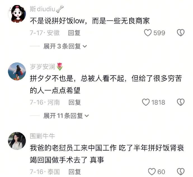This screenshot has width=193, height=177.
Task: Open 岁岁安澜's profile avatar
Action: click(17, 72)
